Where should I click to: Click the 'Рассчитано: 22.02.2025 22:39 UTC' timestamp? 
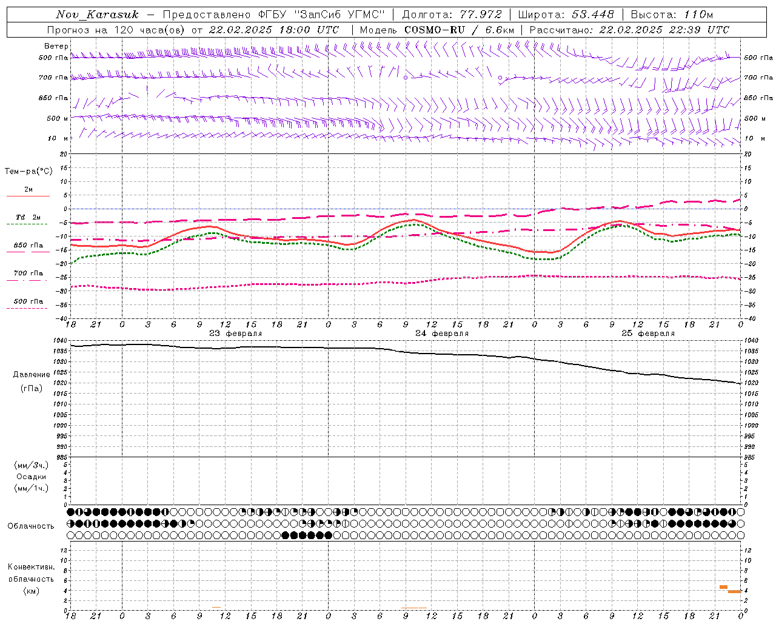pyautogui.click(x=629, y=30)
